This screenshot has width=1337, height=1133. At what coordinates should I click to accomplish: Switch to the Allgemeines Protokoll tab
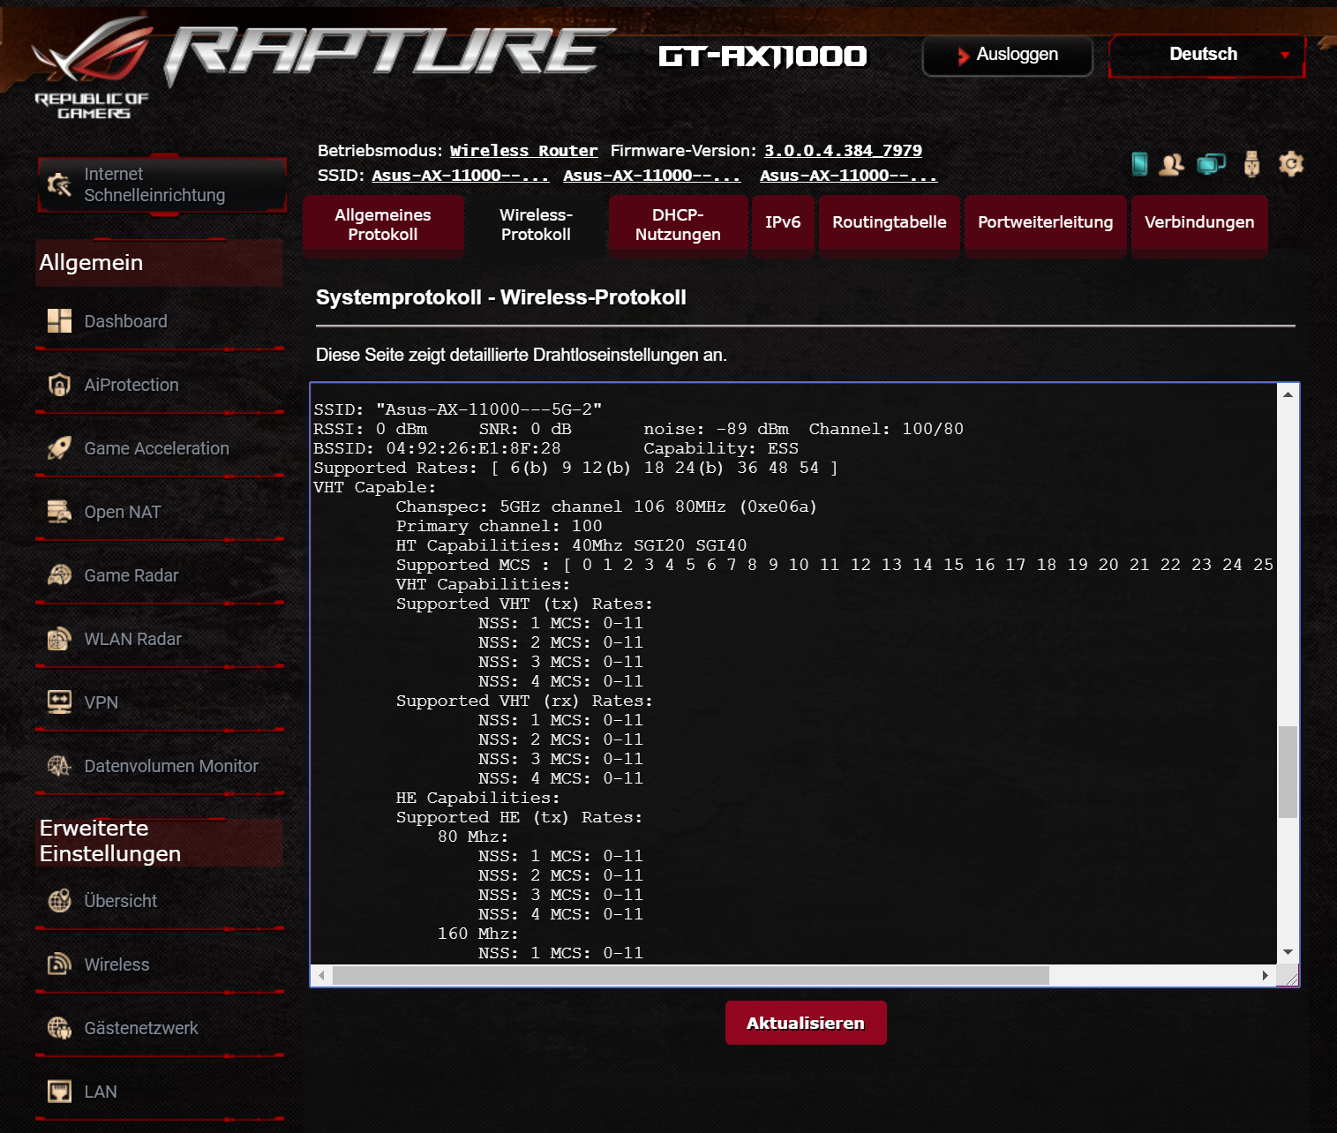(383, 225)
